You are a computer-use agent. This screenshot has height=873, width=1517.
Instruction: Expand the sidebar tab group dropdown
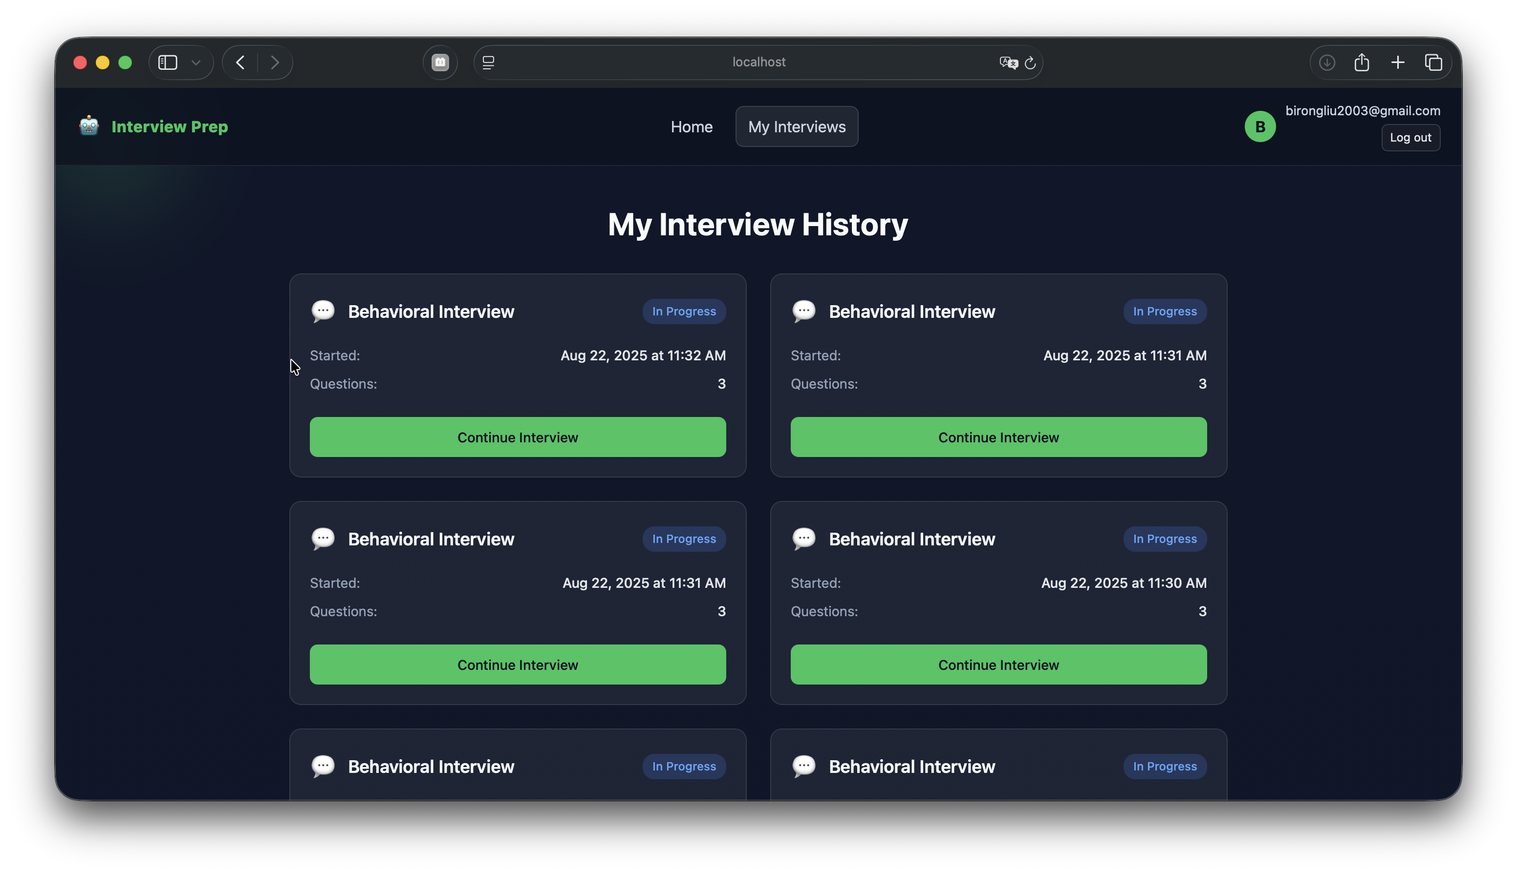pos(195,62)
